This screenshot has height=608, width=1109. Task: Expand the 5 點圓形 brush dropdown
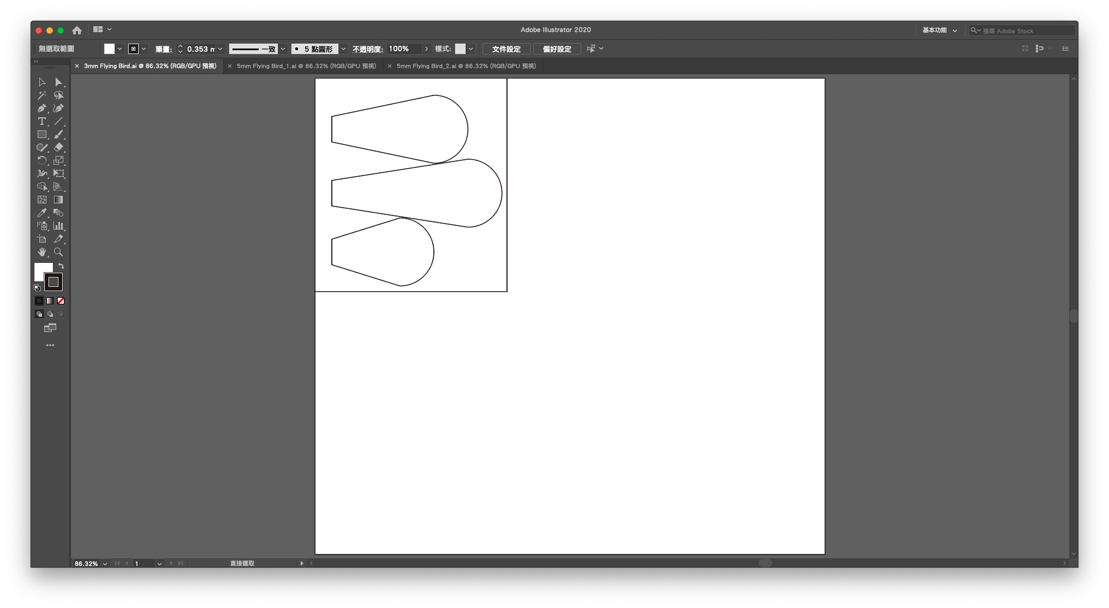(343, 49)
